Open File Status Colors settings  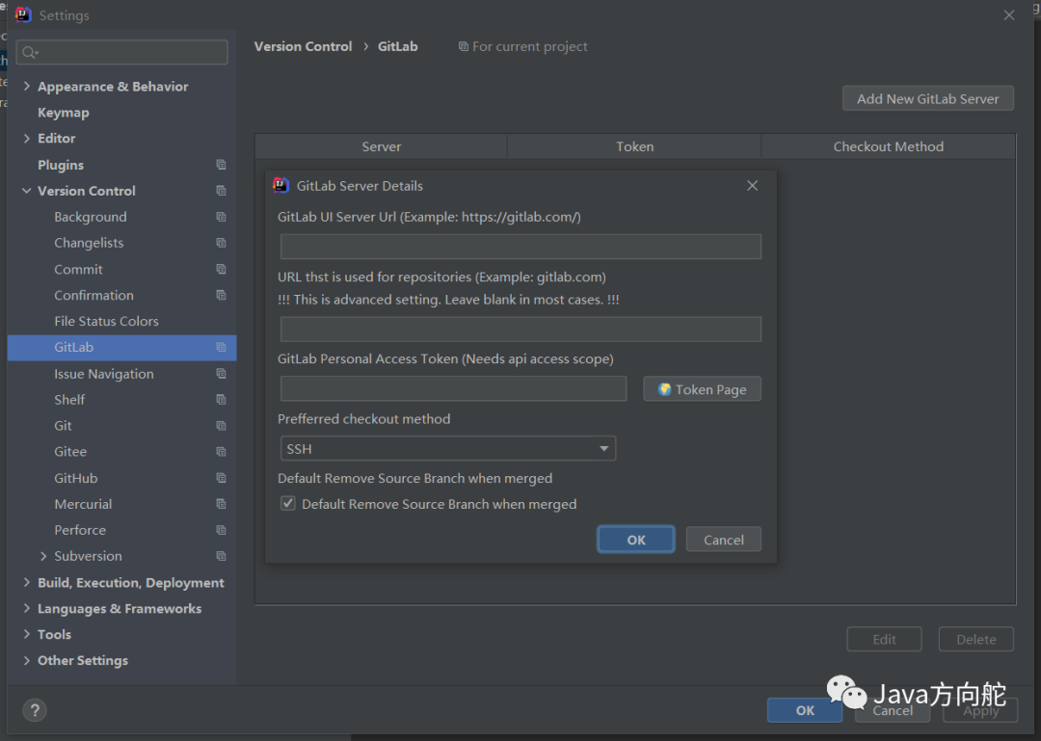[106, 322]
